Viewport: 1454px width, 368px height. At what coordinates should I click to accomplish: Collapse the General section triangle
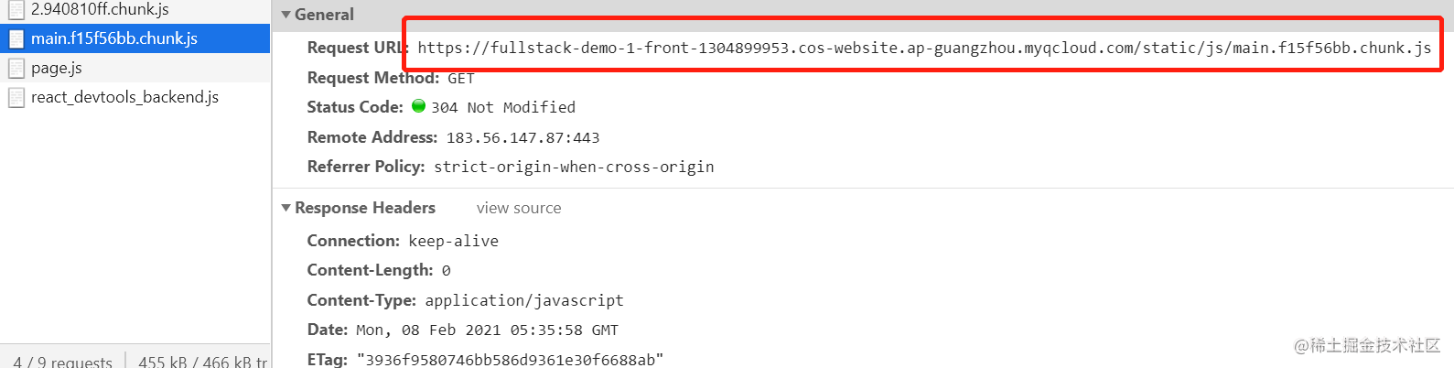(x=286, y=15)
